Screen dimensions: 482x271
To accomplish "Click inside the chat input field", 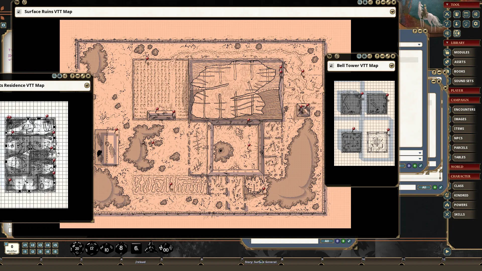I will click(284, 241).
